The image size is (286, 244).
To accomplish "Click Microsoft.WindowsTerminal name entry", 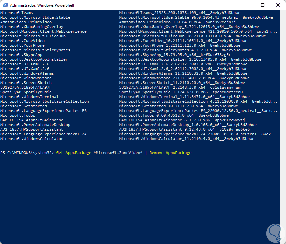I will pos(29,97).
